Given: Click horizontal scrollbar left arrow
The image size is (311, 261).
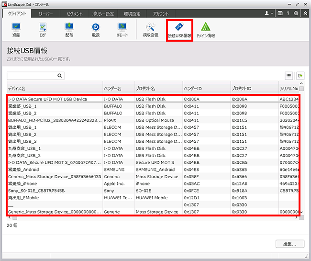Looking at the screenshot, I should (x=9, y=218).
